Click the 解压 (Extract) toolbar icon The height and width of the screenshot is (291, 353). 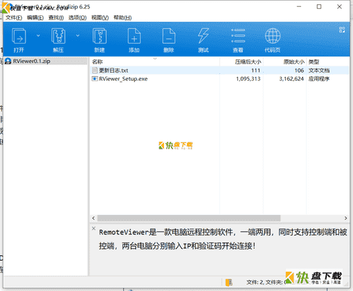tap(58, 36)
